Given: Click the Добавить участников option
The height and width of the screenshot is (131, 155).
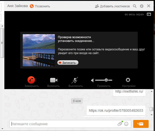Looking at the screenshot, I should (112, 6).
